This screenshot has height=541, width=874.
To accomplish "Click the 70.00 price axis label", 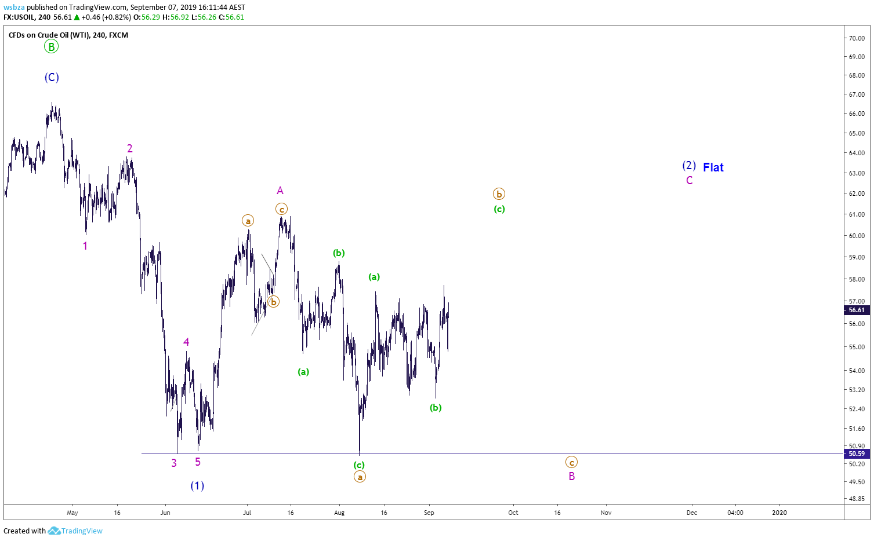I will (857, 38).
